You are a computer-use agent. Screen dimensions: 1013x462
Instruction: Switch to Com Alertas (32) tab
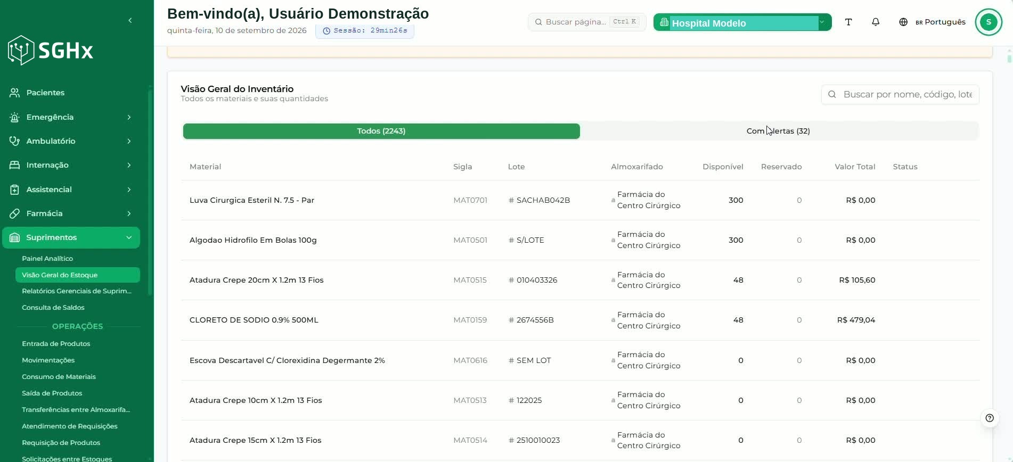pos(778,131)
